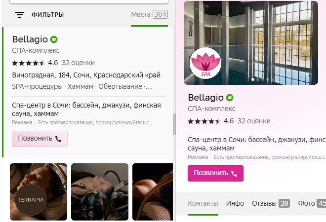Image resolution: width=326 pixels, height=222 pixels.
Task: Select the first photo carousel dot
Action: (x=253, y=79)
